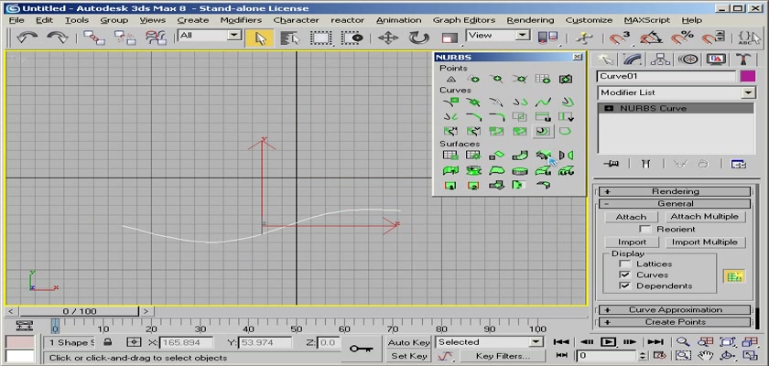Screen dimensions: 769x366
Task: Click the Redo arrow in the main toolbar
Action: click(57, 38)
